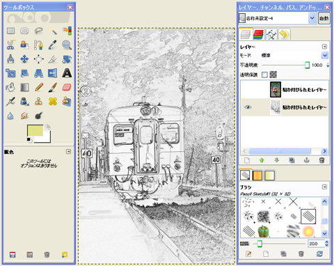Select the Scale tool
The width and height of the screenshot is (334, 266).
10,73
